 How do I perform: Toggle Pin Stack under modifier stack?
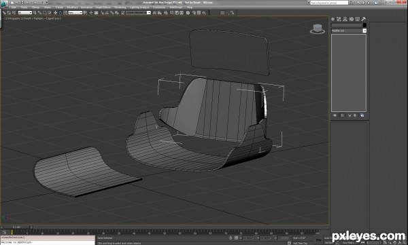pos(335,115)
